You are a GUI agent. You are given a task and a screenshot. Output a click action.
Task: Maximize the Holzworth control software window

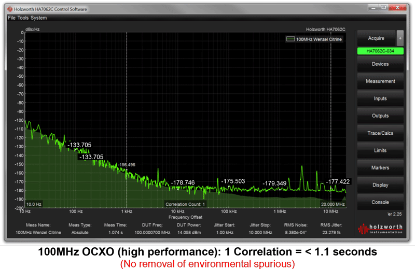(x=383, y=8)
